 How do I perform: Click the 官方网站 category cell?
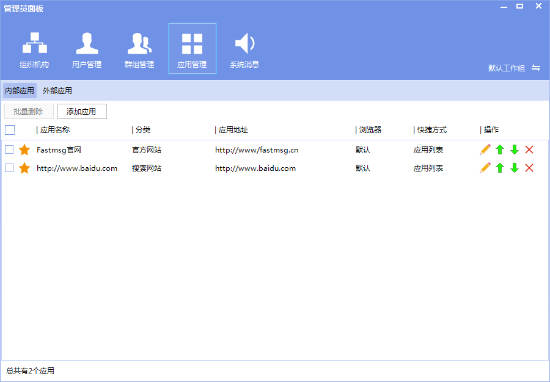147,150
